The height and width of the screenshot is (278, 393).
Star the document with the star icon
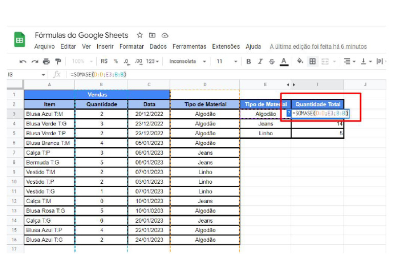(140, 35)
